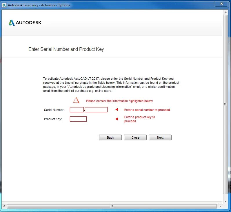Click the 'Product Key:' label

(x=53, y=119)
